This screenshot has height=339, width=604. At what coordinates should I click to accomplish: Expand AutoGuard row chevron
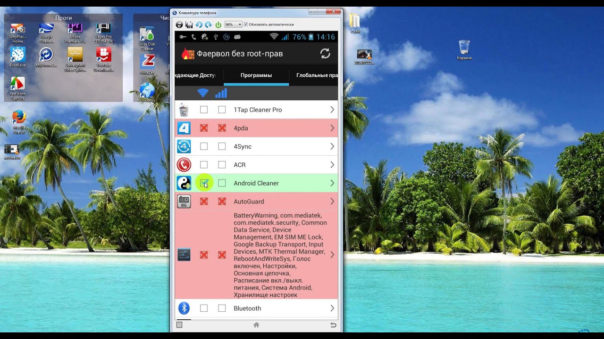[332, 202]
